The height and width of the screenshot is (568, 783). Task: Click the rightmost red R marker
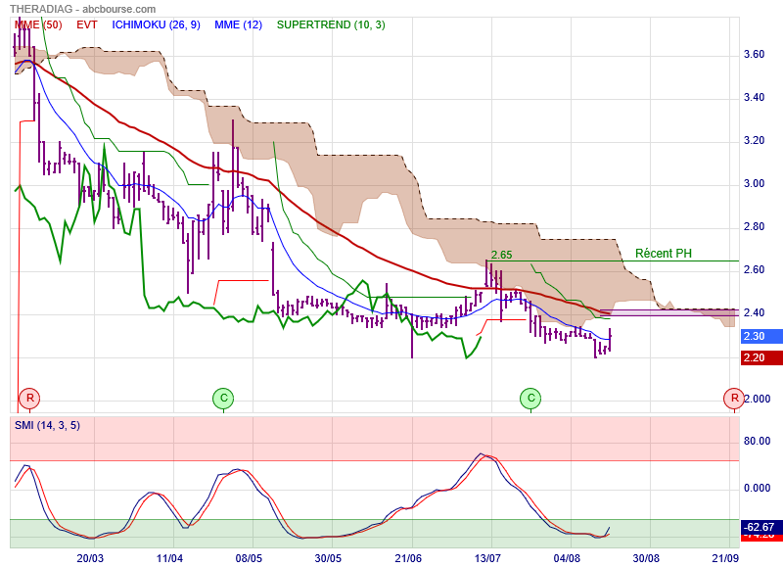(732, 398)
